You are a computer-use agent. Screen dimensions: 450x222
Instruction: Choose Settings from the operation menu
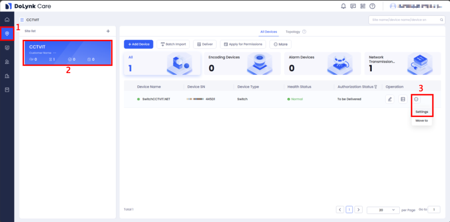coord(422,112)
